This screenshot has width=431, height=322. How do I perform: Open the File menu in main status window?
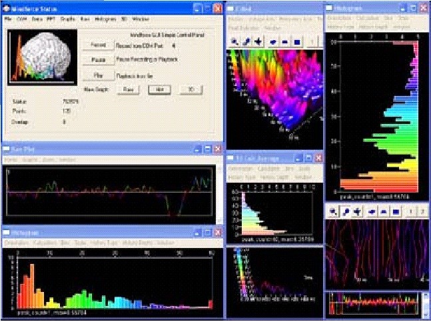(8, 19)
